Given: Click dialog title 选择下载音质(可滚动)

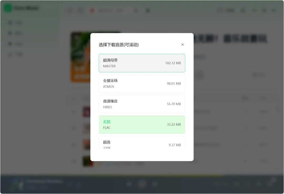Looking at the screenshot, I should point(119,45).
